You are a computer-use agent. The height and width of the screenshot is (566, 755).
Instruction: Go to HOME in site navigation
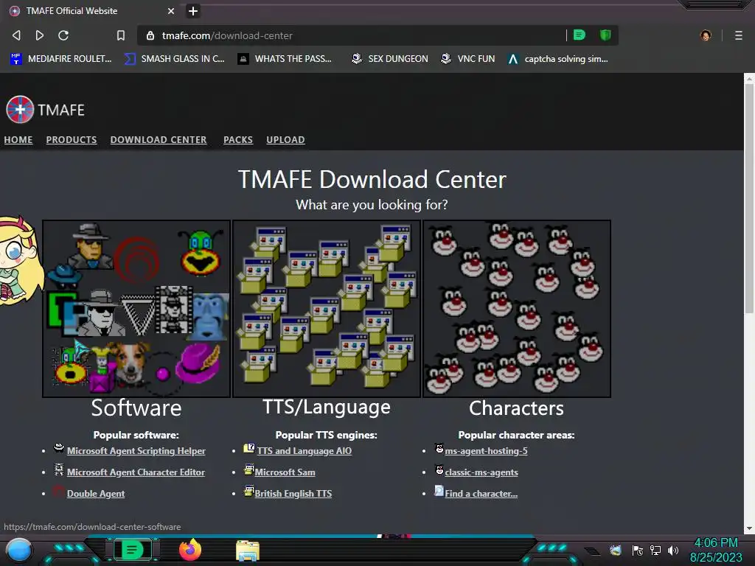18,139
